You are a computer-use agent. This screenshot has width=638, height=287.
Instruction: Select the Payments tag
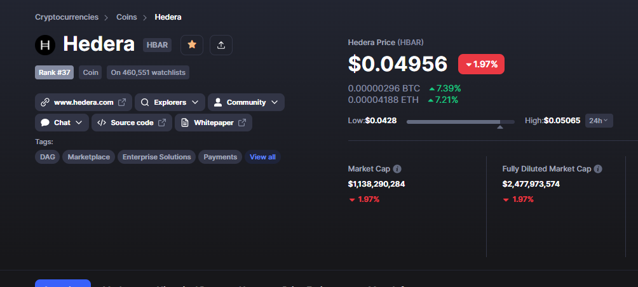tap(220, 157)
